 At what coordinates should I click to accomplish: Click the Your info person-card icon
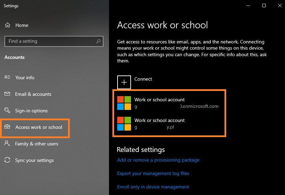pyautogui.click(x=7, y=77)
